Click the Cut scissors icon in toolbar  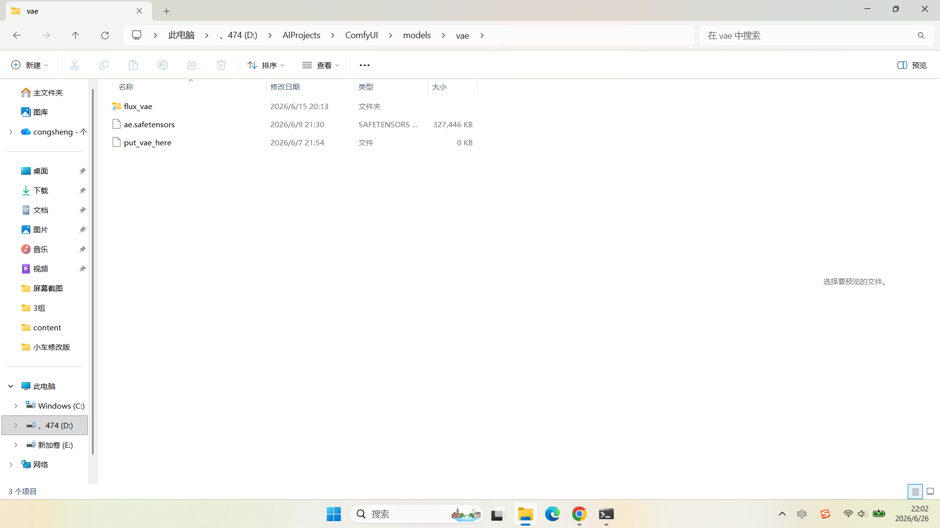[x=74, y=65]
